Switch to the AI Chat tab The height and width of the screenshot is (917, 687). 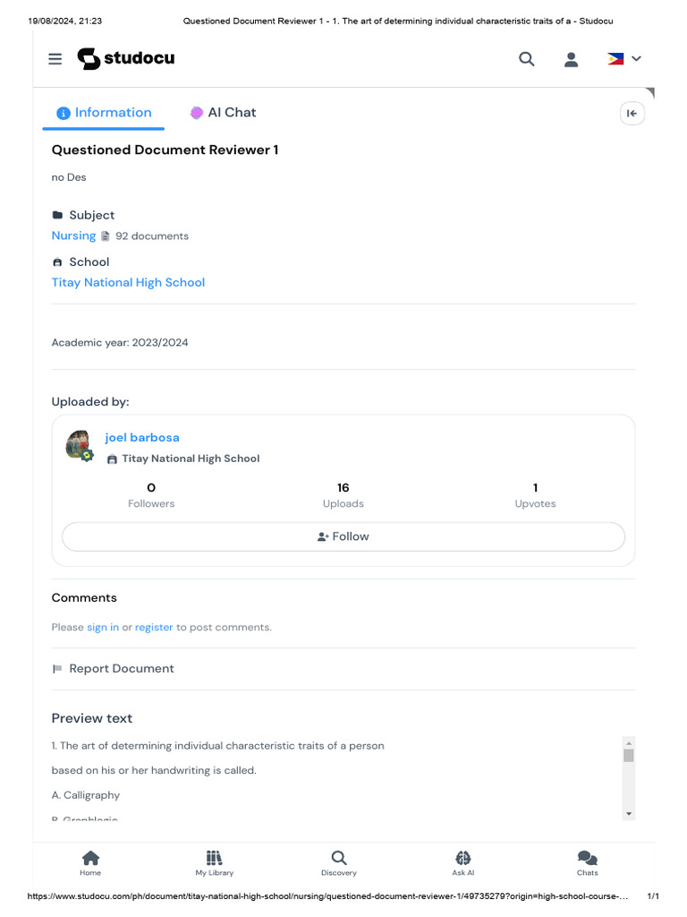click(x=223, y=113)
